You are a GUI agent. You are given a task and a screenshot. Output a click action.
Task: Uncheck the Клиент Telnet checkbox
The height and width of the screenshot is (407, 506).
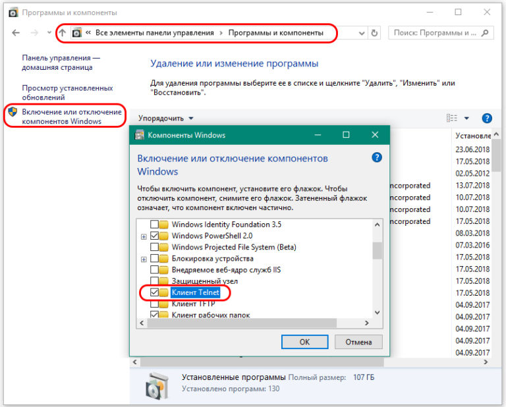(x=155, y=292)
